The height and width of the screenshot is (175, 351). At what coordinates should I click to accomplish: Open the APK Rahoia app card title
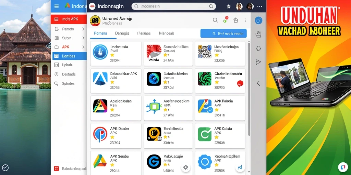(x=223, y=101)
